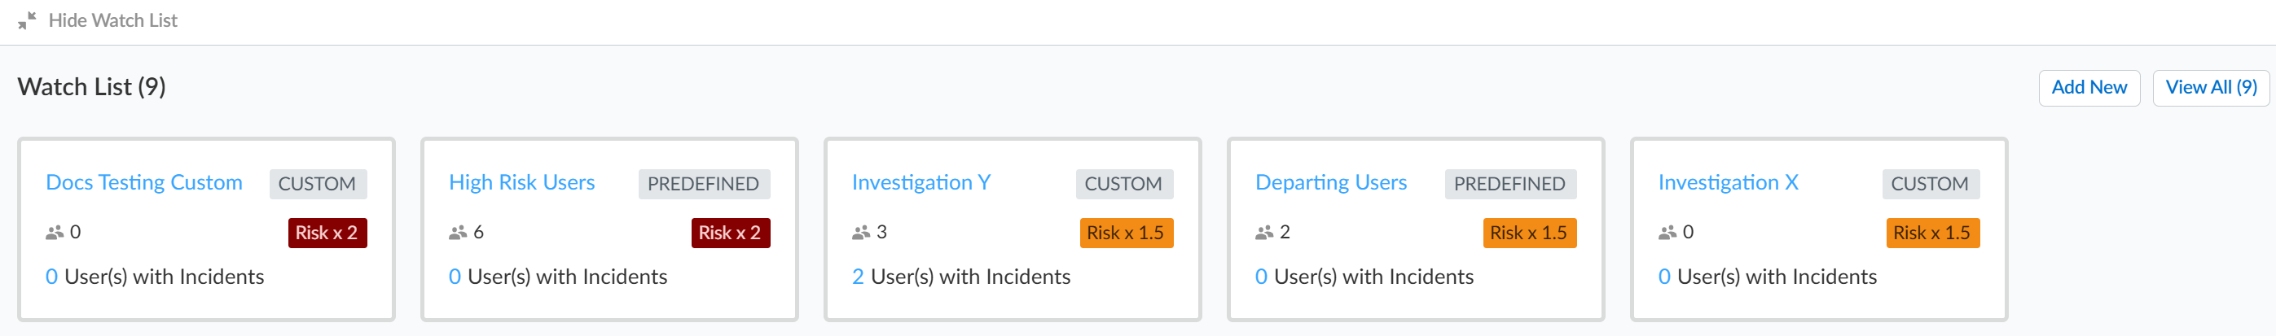This screenshot has width=2276, height=336.
Task: Click the PREDEFINED tag on High Risk Users
Action: tap(703, 183)
